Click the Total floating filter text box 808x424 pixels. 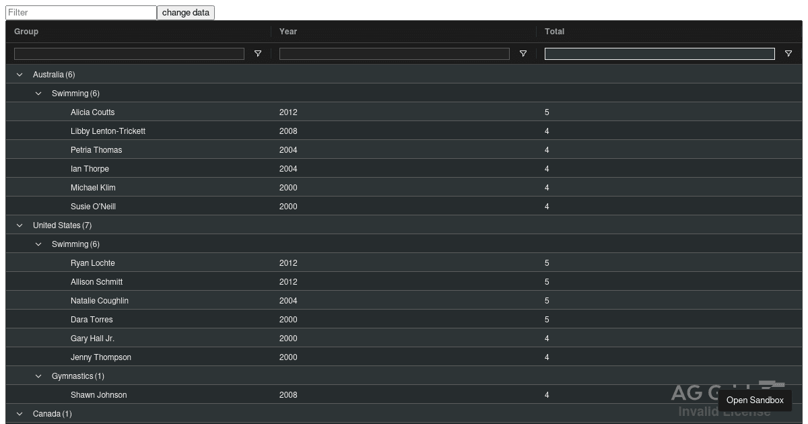coord(659,54)
